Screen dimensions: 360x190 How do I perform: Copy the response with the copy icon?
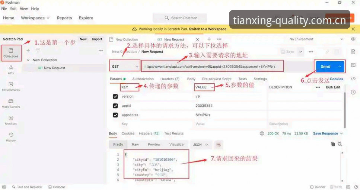coord(333,144)
